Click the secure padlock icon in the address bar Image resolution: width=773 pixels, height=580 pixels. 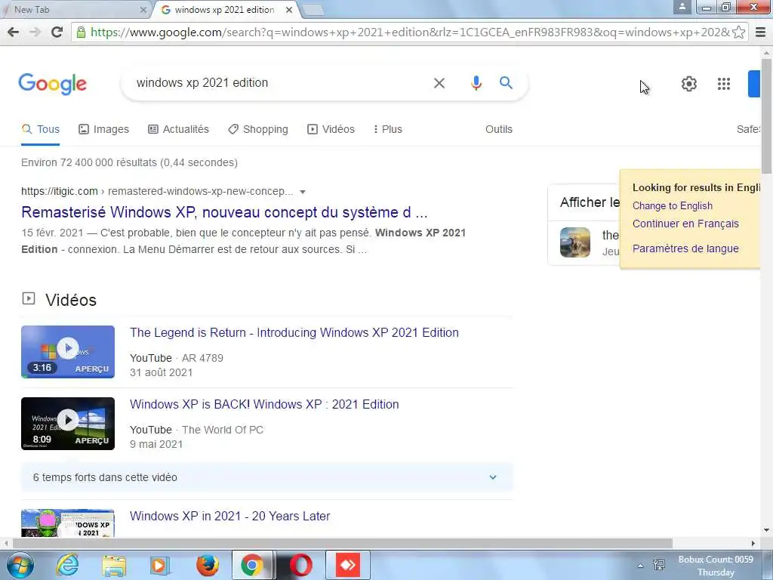click(81, 32)
